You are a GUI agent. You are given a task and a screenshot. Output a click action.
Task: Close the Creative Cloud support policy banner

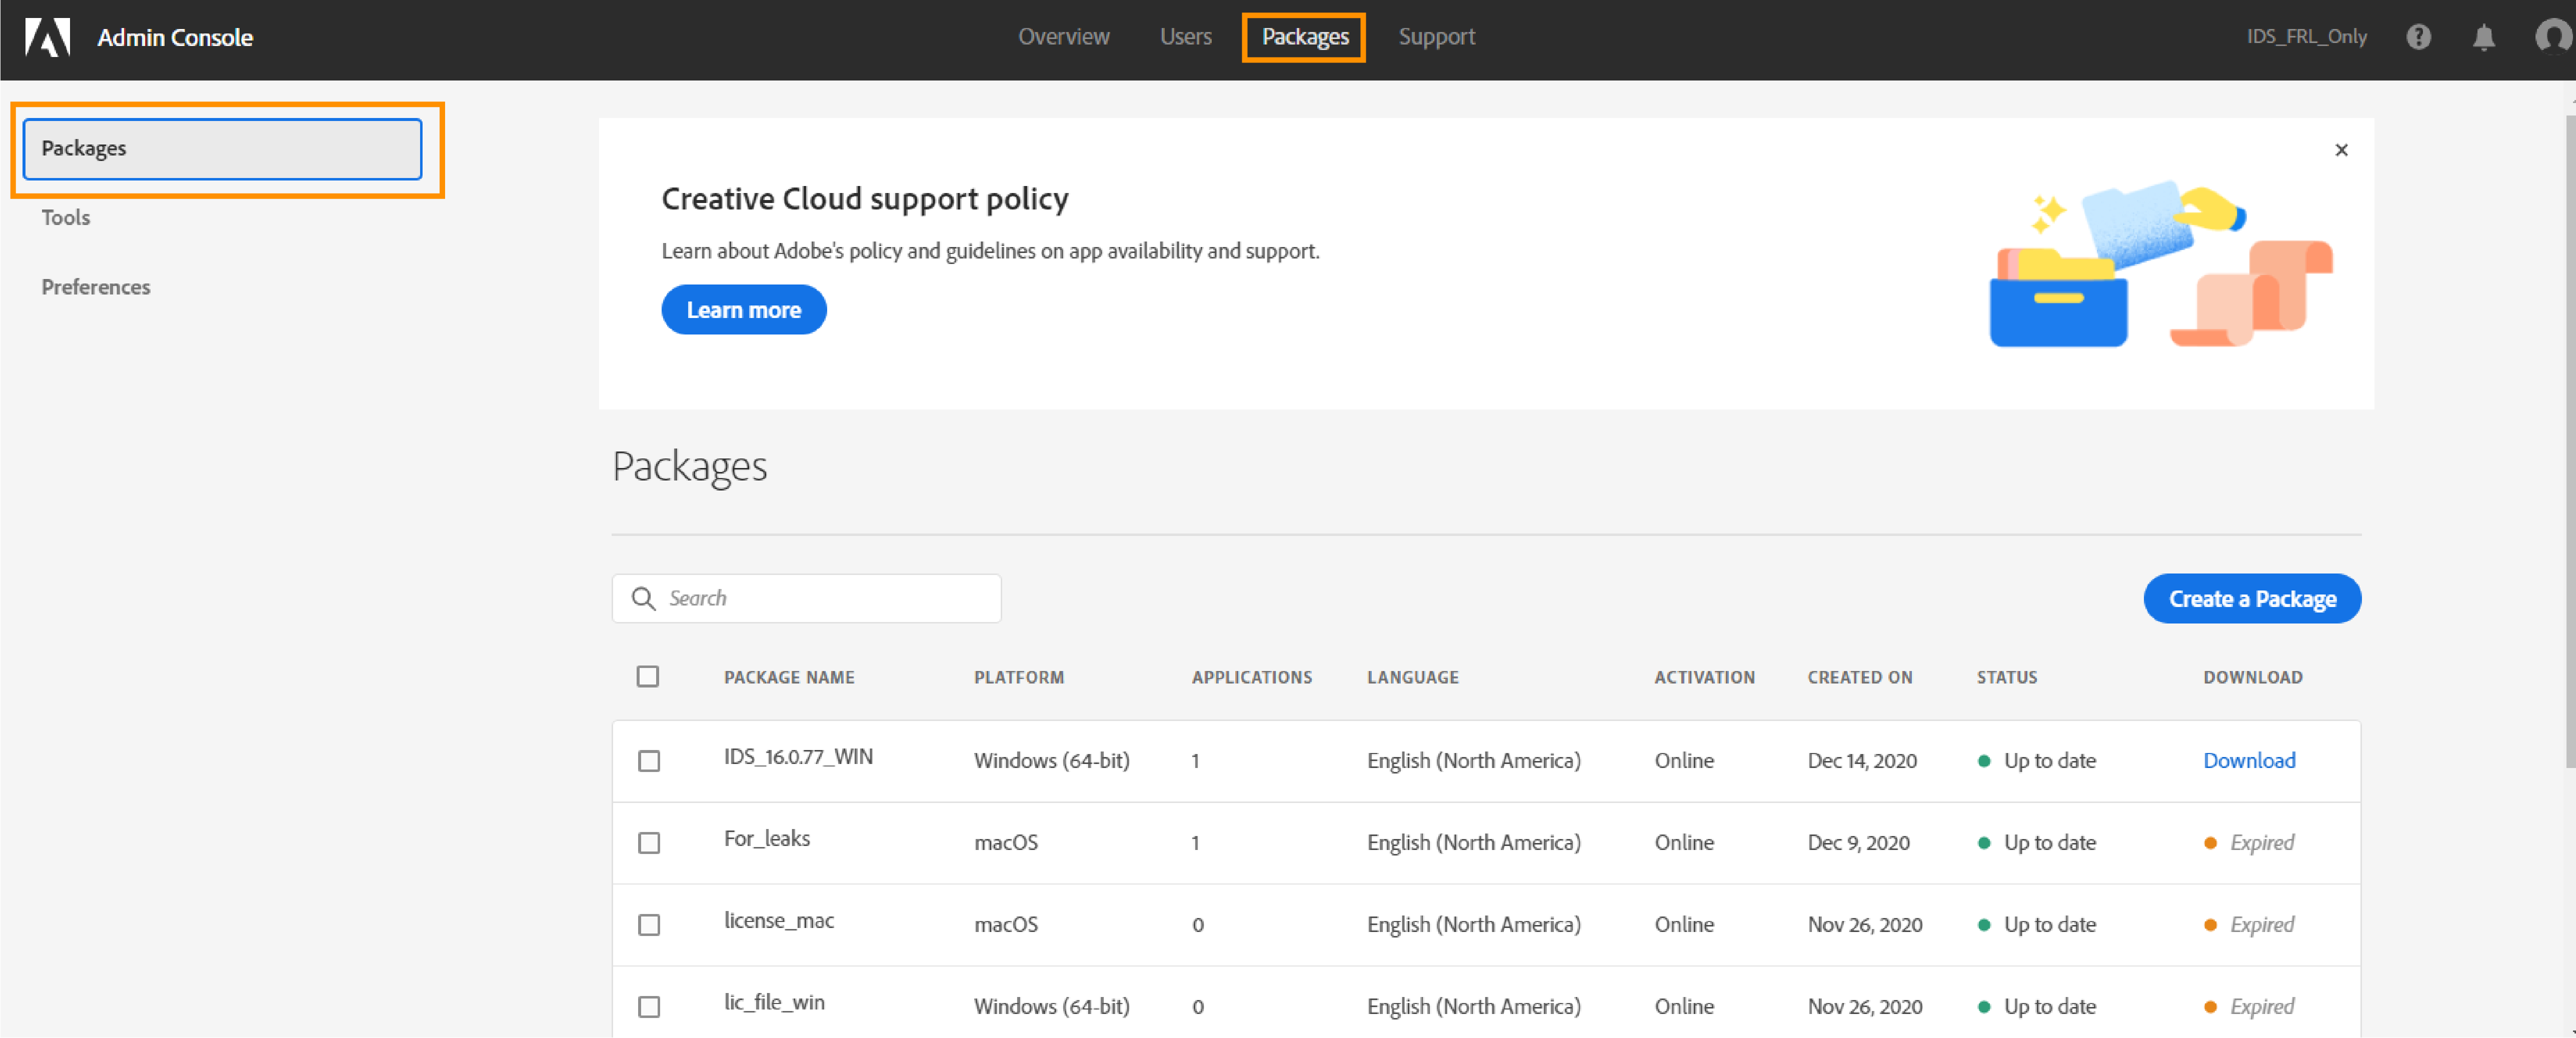(2341, 150)
